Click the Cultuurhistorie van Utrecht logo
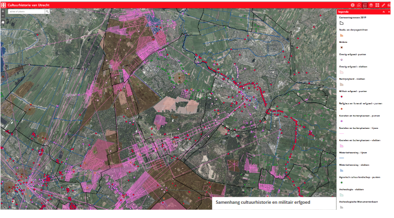 (3, 4)
